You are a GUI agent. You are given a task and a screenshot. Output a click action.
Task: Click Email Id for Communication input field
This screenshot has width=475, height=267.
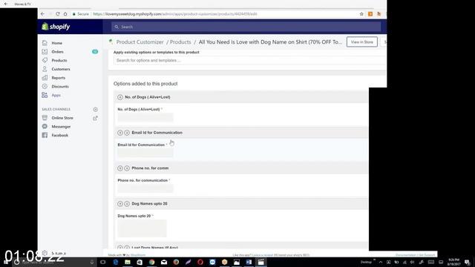point(145,153)
